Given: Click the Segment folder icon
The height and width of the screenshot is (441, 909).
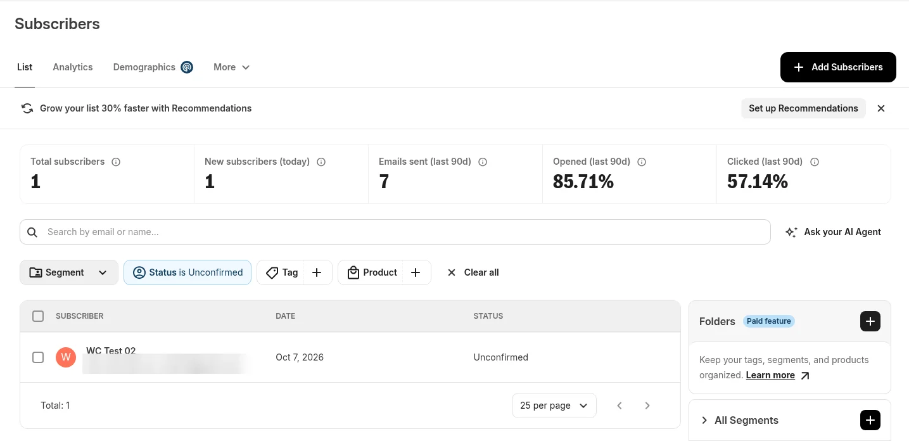Looking at the screenshot, I should point(36,272).
